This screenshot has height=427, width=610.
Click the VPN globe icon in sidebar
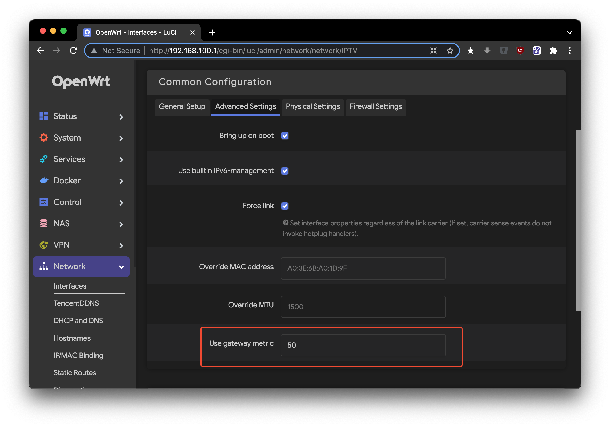(x=44, y=244)
